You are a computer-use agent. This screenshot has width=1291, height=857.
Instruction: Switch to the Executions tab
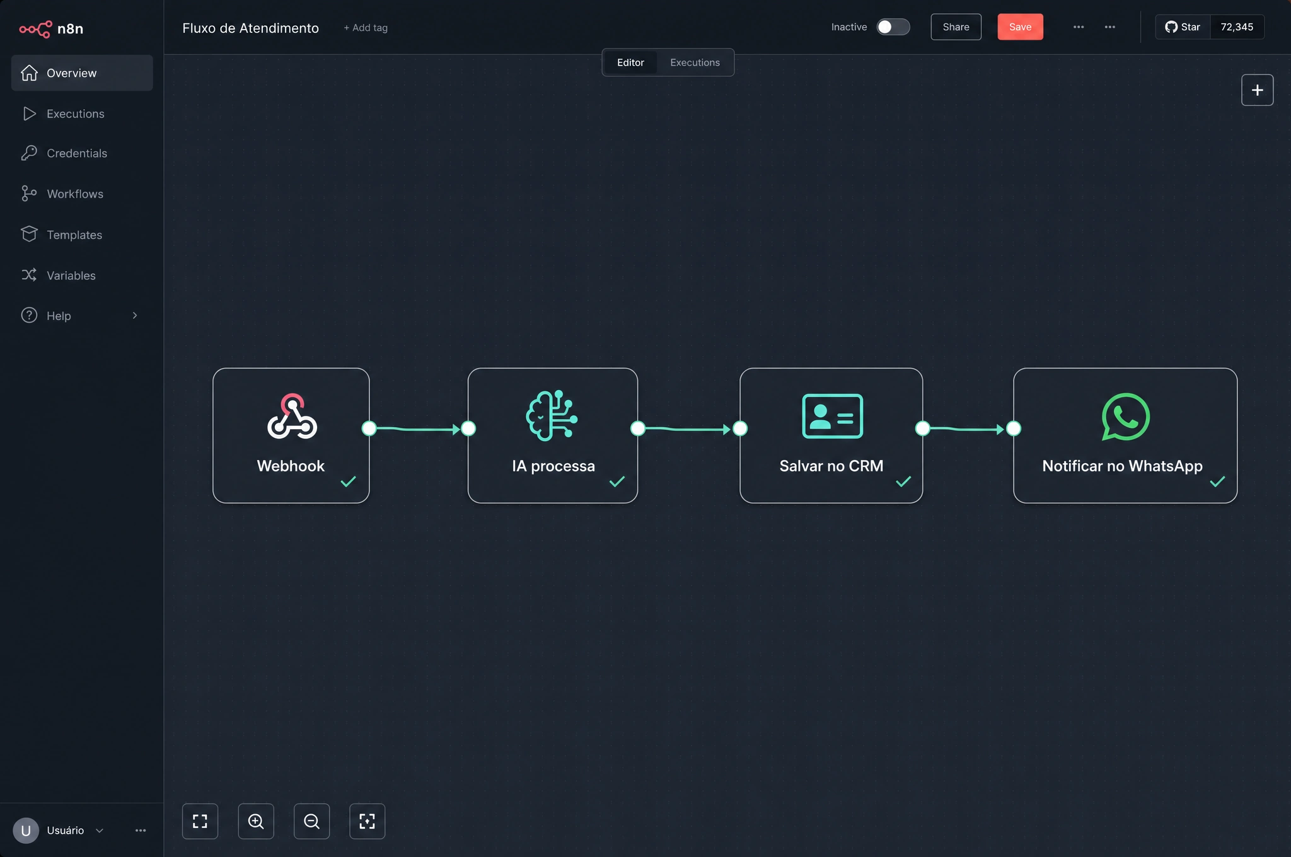tap(695, 62)
